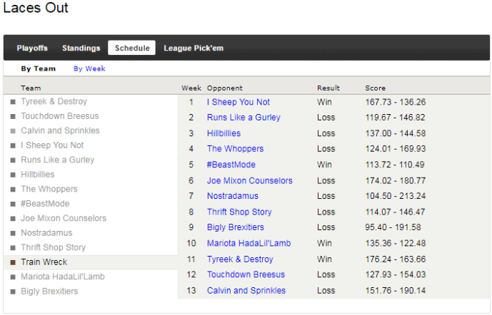Click the square icon beside Hillbillies in team list
The width and height of the screenshot is (492, 315).
pyautogui.click(x=12, y=175)
